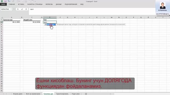Open the РАЗМЕТКА СТРАНИЦЫ tab
Screen dimensions: 170x95
[x=35, y=4]
